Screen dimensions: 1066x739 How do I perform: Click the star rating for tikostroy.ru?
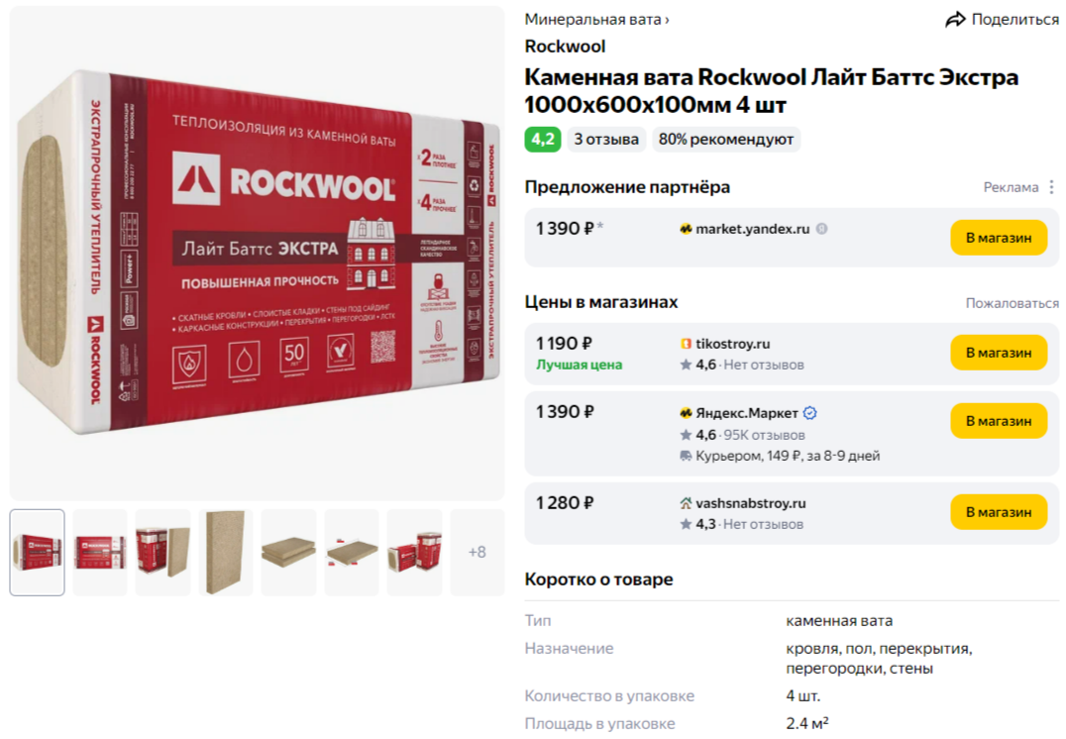698,366
